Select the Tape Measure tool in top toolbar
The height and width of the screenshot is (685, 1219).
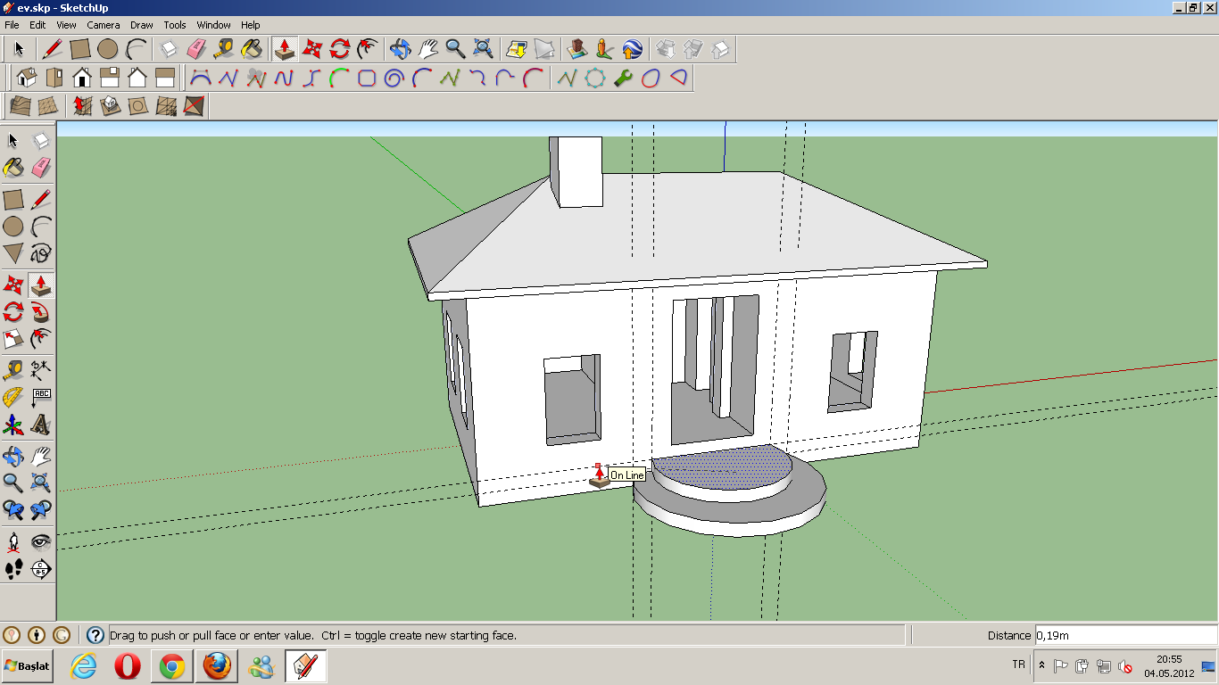click(223, 48)
